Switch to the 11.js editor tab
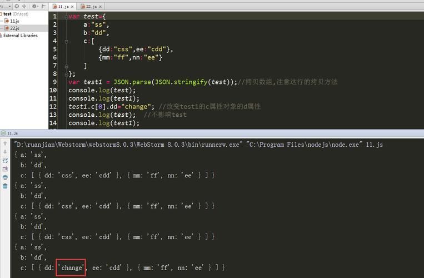This screenshot has height=278, width=424. coord(63,7)
